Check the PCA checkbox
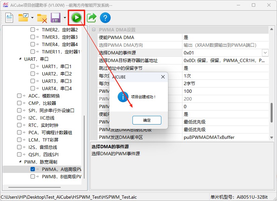The width and height of the screenshot is (277, 201). 19,132
